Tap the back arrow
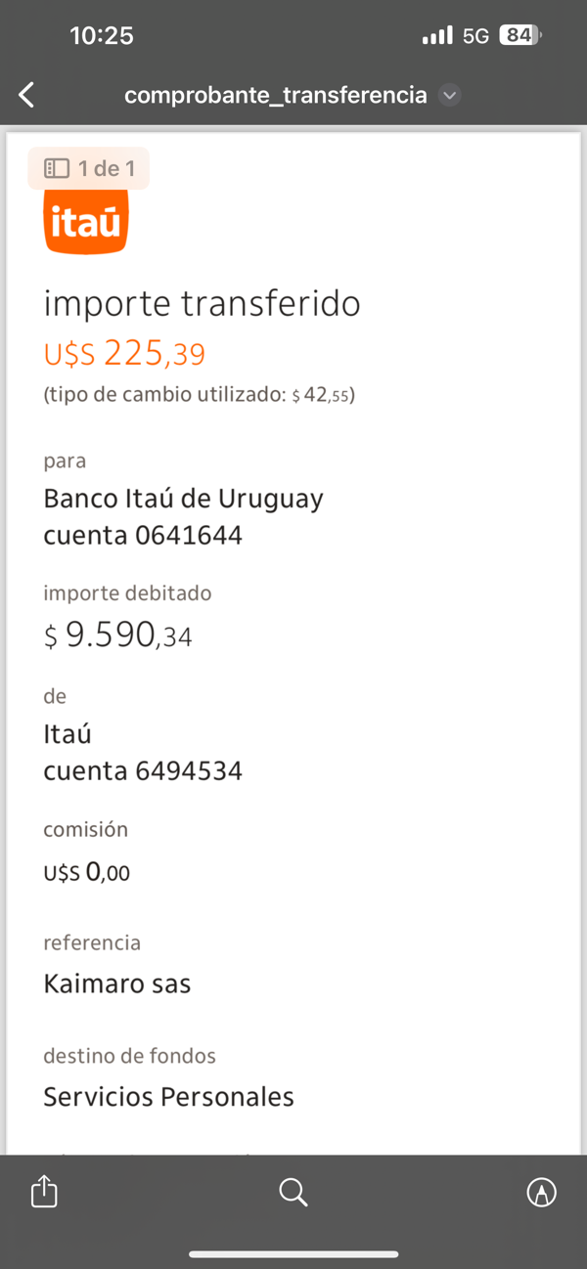The image size is (587, 1269). [x=27, y=95]
